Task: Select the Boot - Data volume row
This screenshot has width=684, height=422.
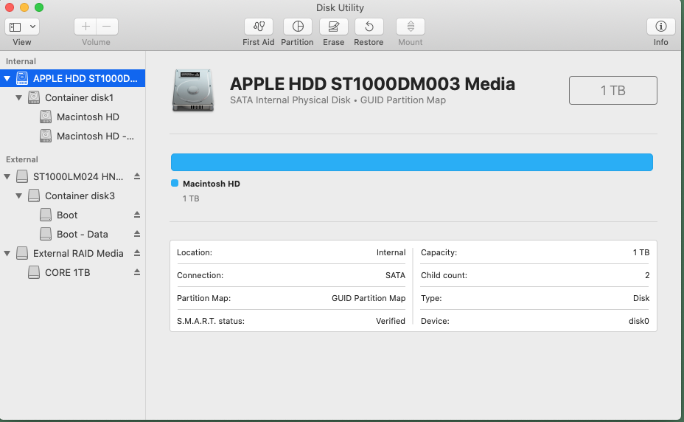Action: pyautogui.click(x=72, y=234)
